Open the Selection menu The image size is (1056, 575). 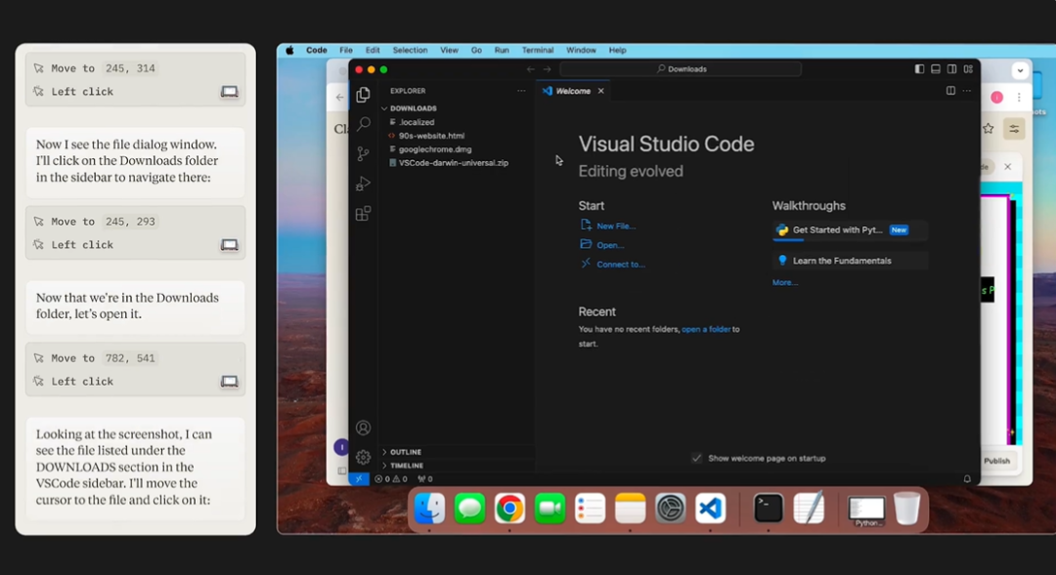pos(410,51)
